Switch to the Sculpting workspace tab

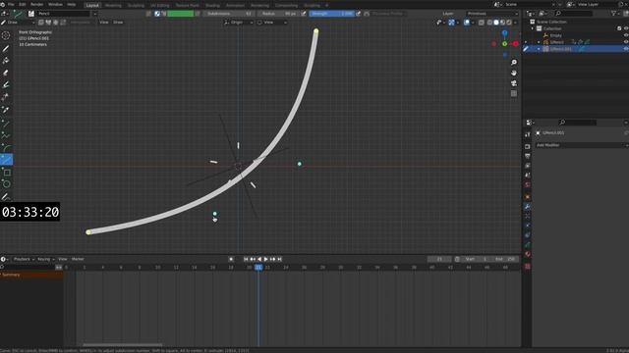[x=136, y=5]
